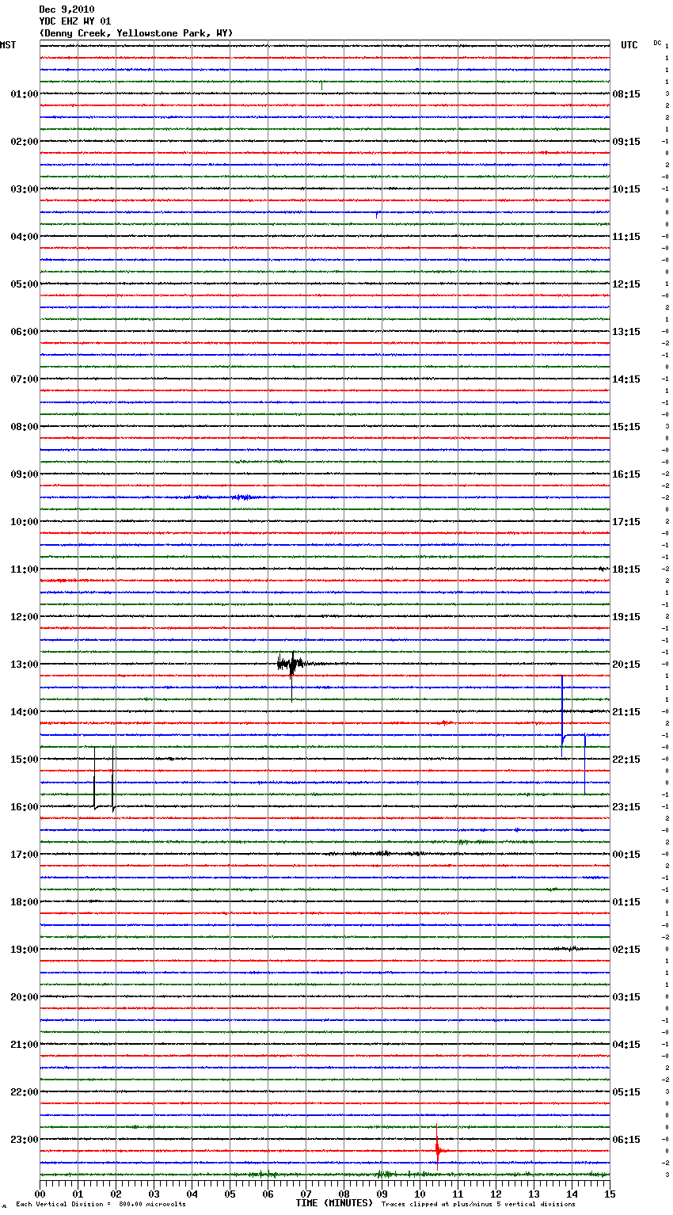This screenshot has width=673, height=1215.
Task: Click the "12:15" UTC time label
Action: (x=626, y=284)
